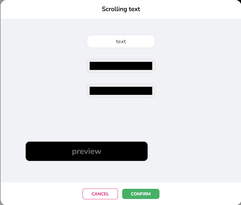Open the lower black color picker
The height and width of the screenshot is (205, 241).
pyautogui.click(x=121, y=91)
